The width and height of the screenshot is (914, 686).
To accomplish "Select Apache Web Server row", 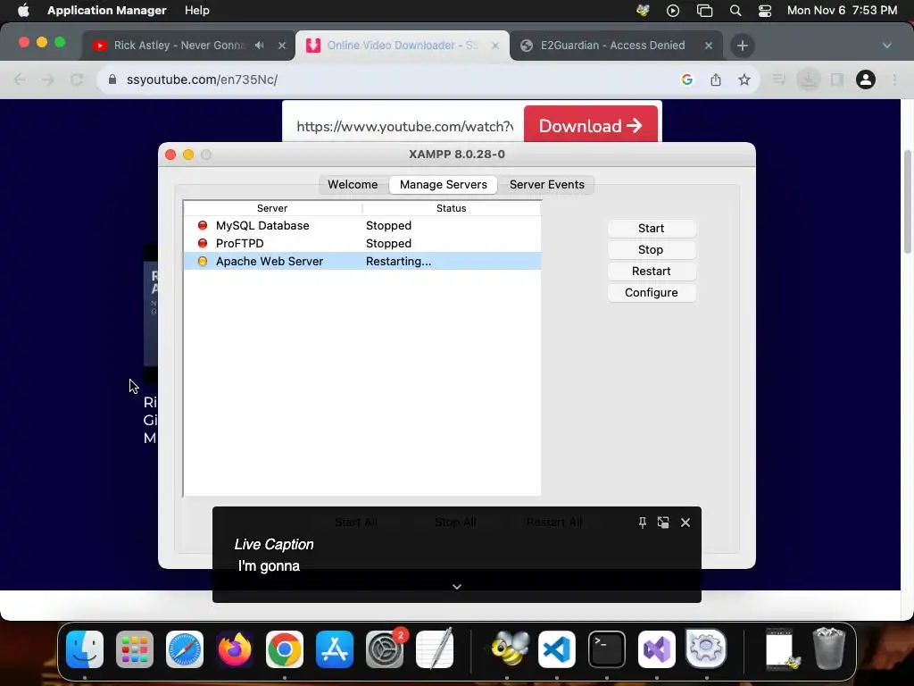I will [x=362, y=262].
